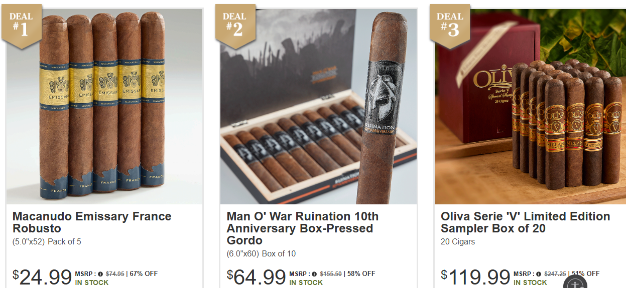View the Man O' War Ruination box image
626x288 pixels.
[x=319, y=106]
